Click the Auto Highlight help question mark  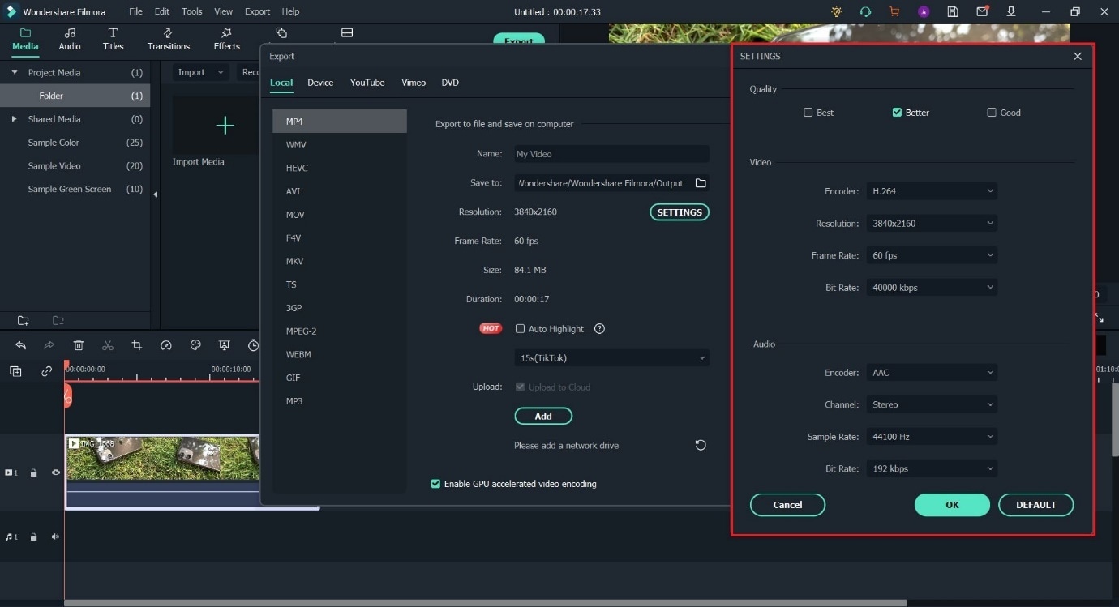point(600,329)
